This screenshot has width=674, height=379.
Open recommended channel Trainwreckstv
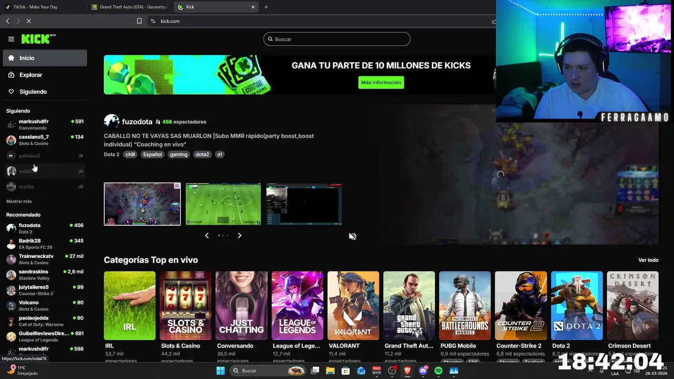(x=45, y=259)
